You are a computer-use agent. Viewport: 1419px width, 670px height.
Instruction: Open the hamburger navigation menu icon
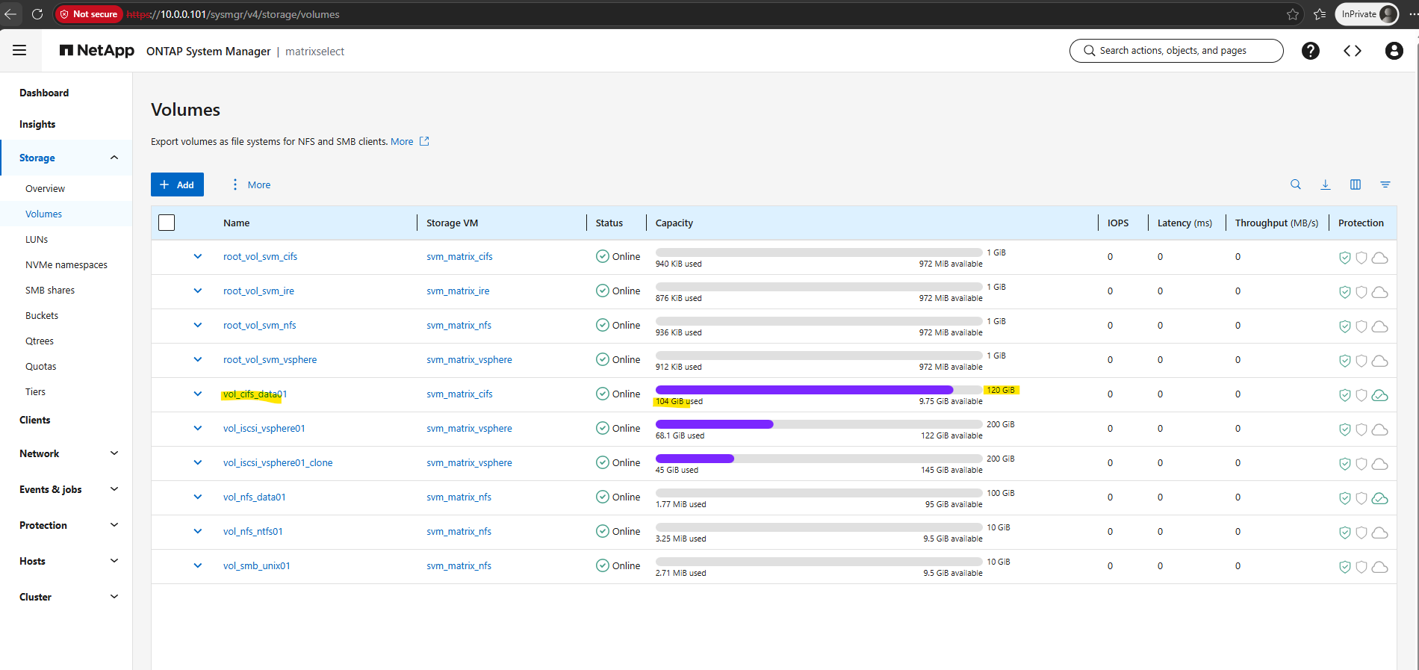click(x=19, y=50)
